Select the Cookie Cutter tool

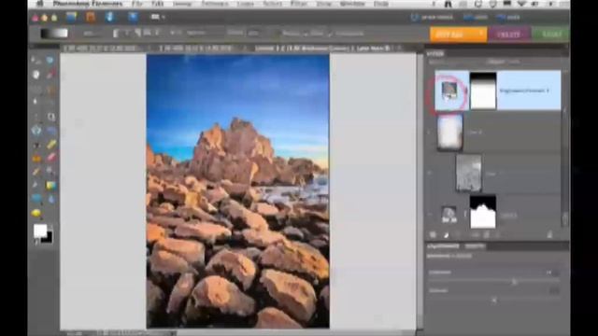point(36,131)
